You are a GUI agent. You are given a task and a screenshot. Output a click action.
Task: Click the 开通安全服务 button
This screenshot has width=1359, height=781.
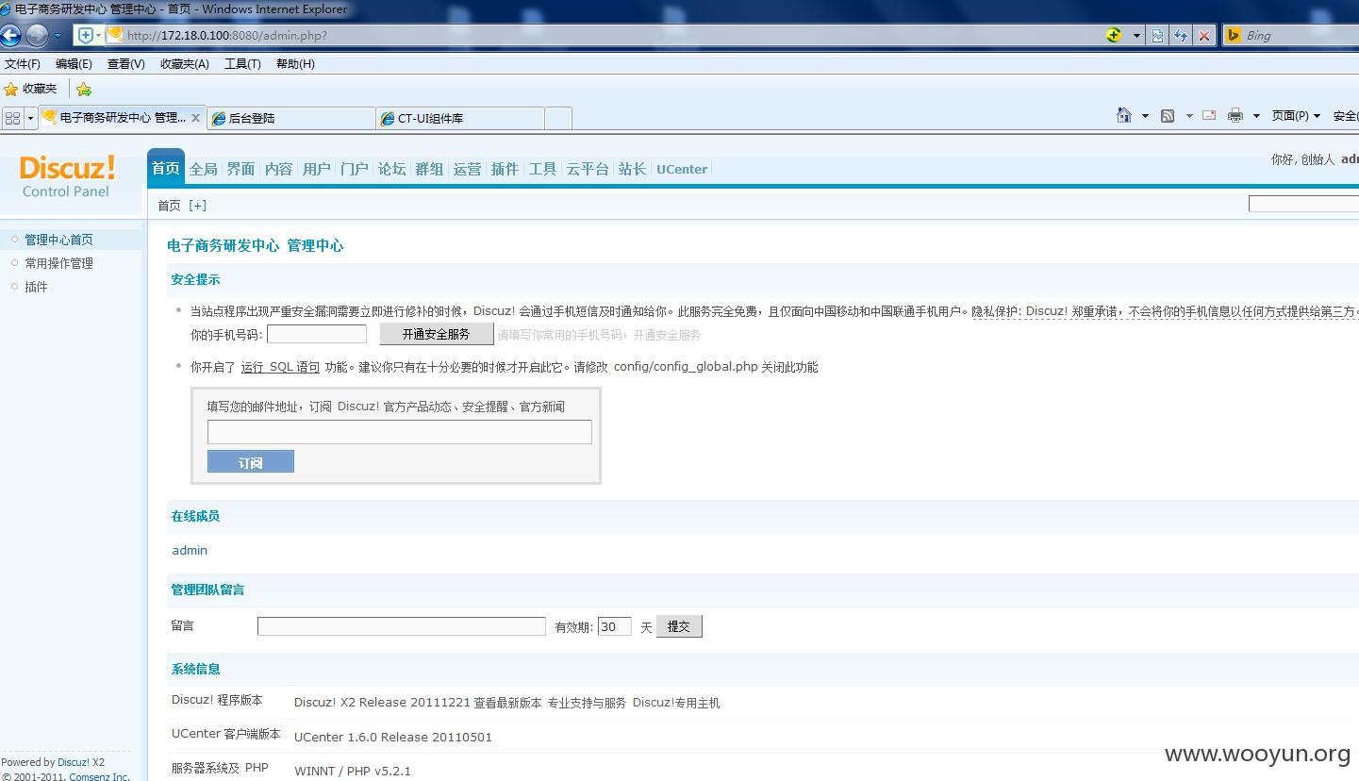437,334
